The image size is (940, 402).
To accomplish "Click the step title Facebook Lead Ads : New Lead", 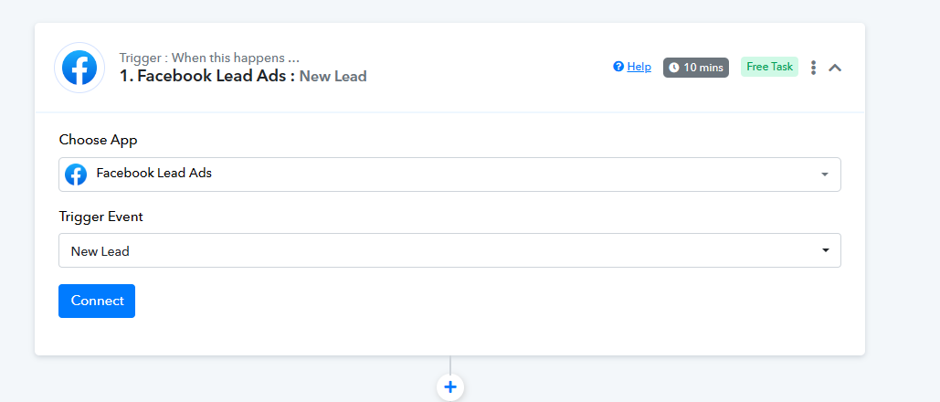I will point(243,76).
